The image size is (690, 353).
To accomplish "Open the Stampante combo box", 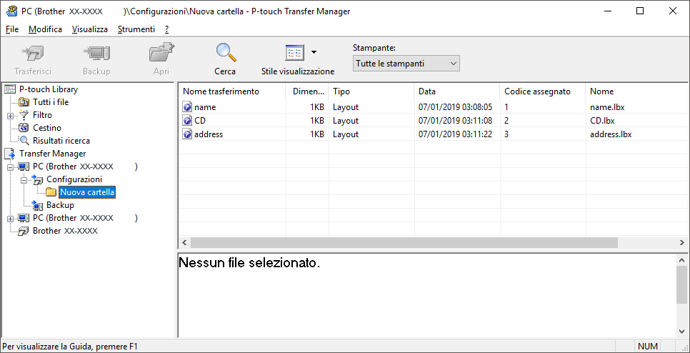I will click(x=406, y=64).
